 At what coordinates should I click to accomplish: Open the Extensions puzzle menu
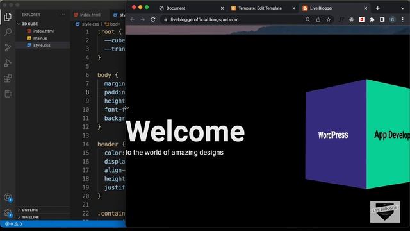click(372, 20)
